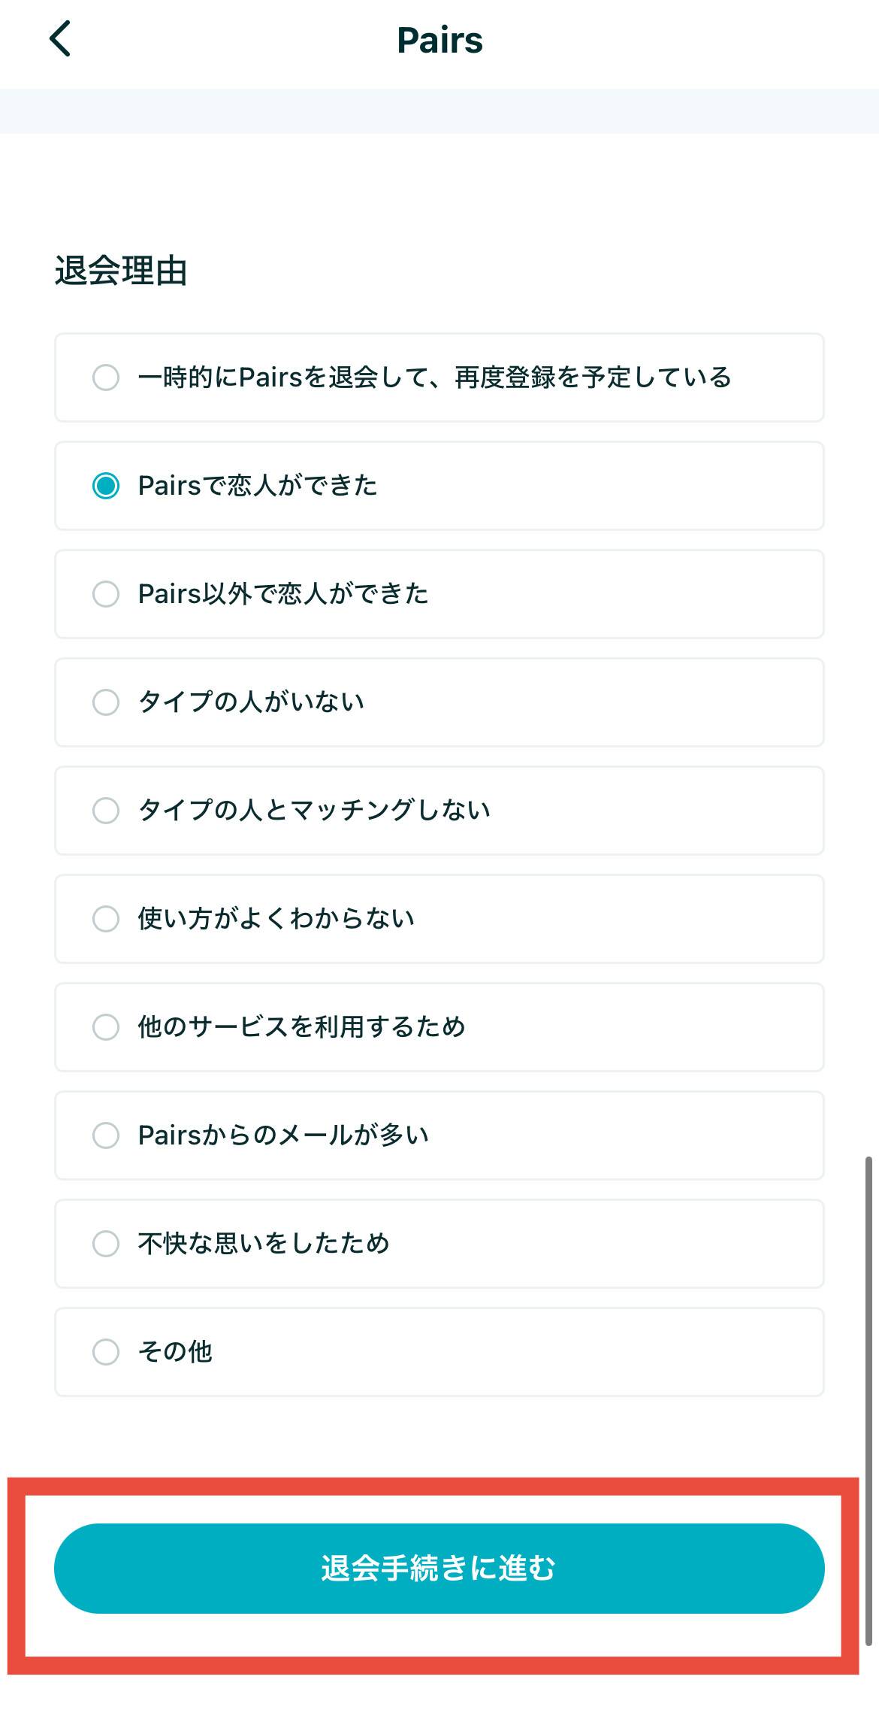The image size is (879, 1725).
Task: Tap the "その他" option label text
Action: [x=175, y=1352]
